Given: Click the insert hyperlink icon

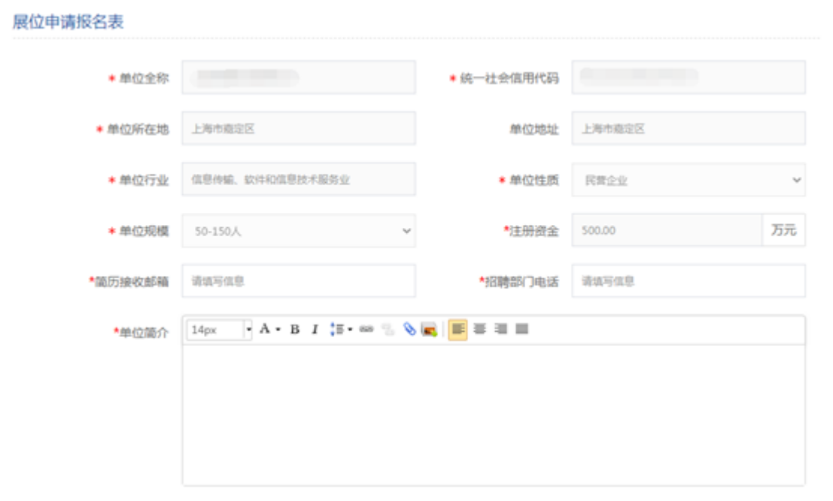Looking at the screenshot, I should click(366, 329).
